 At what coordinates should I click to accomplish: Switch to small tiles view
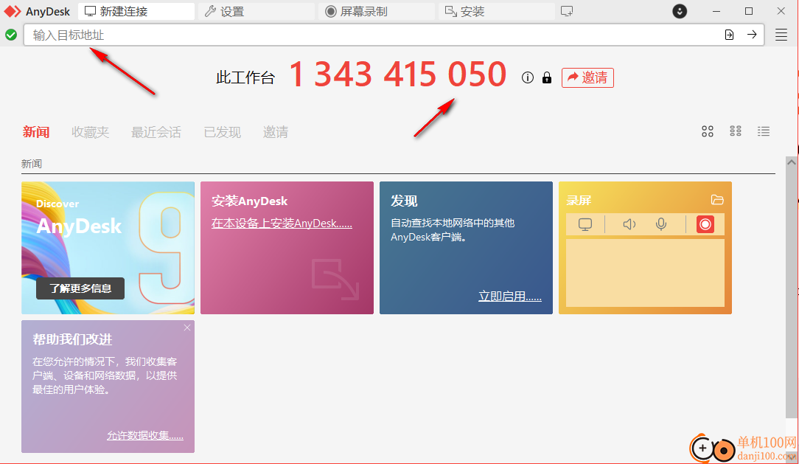pos(736,131)
